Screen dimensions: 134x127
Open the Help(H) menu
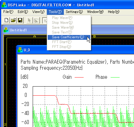click(114, 12)
